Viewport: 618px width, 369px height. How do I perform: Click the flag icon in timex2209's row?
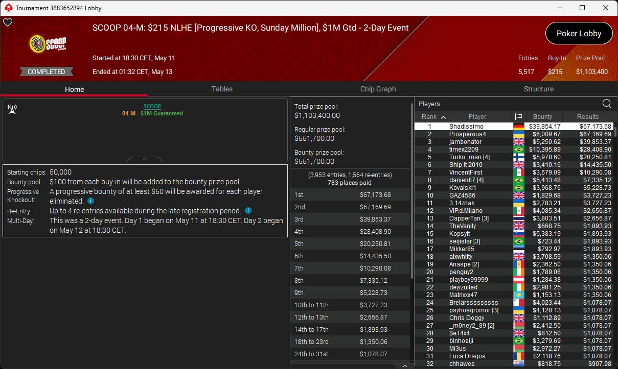(518, 150)
